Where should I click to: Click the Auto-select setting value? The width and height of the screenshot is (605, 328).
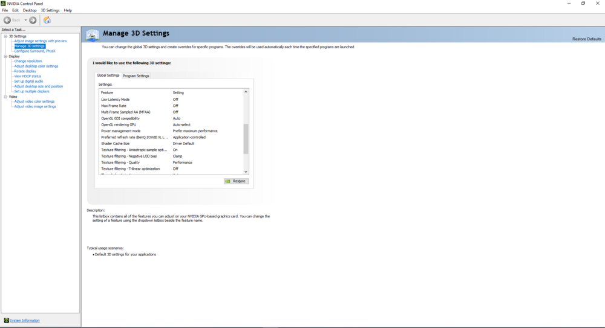(181, 124)
